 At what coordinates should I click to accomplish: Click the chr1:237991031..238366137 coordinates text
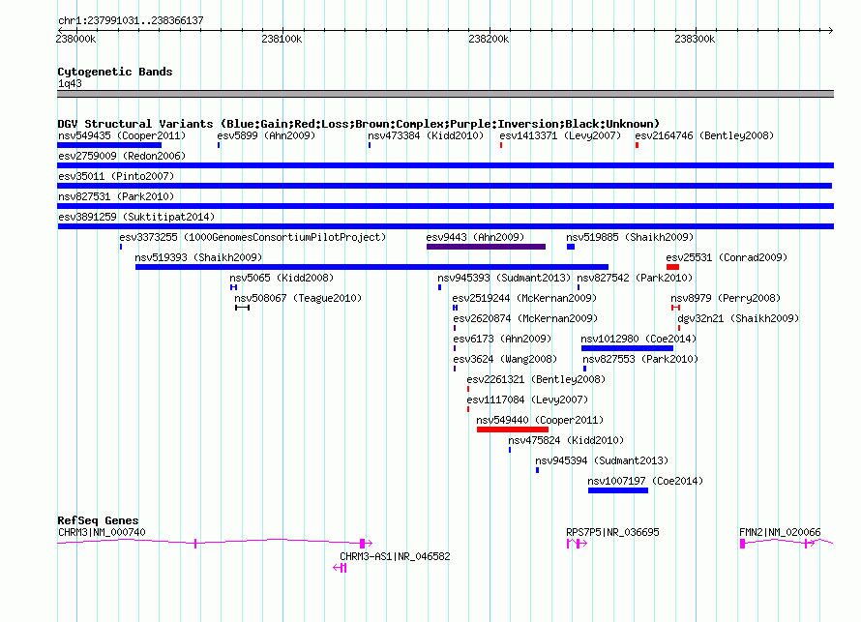tap(131, 21)
